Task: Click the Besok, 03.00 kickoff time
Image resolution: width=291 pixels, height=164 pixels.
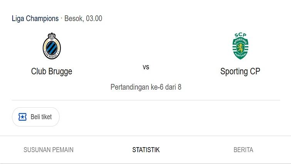Action: (x=83, y=18)
